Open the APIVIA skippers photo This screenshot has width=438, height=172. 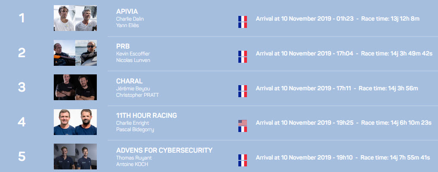point(75,18)
